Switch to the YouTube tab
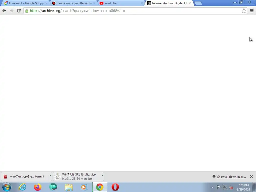Viewport: 256px width, 192px height. point(121,3)
